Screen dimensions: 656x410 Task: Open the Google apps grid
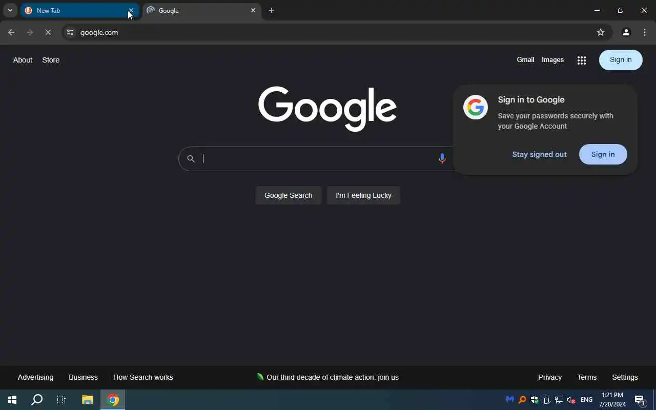581,60
